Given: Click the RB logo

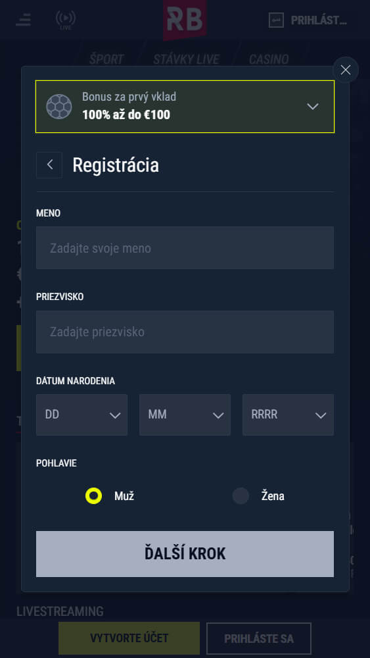Looking at the screenshot, I should point(185,20).
